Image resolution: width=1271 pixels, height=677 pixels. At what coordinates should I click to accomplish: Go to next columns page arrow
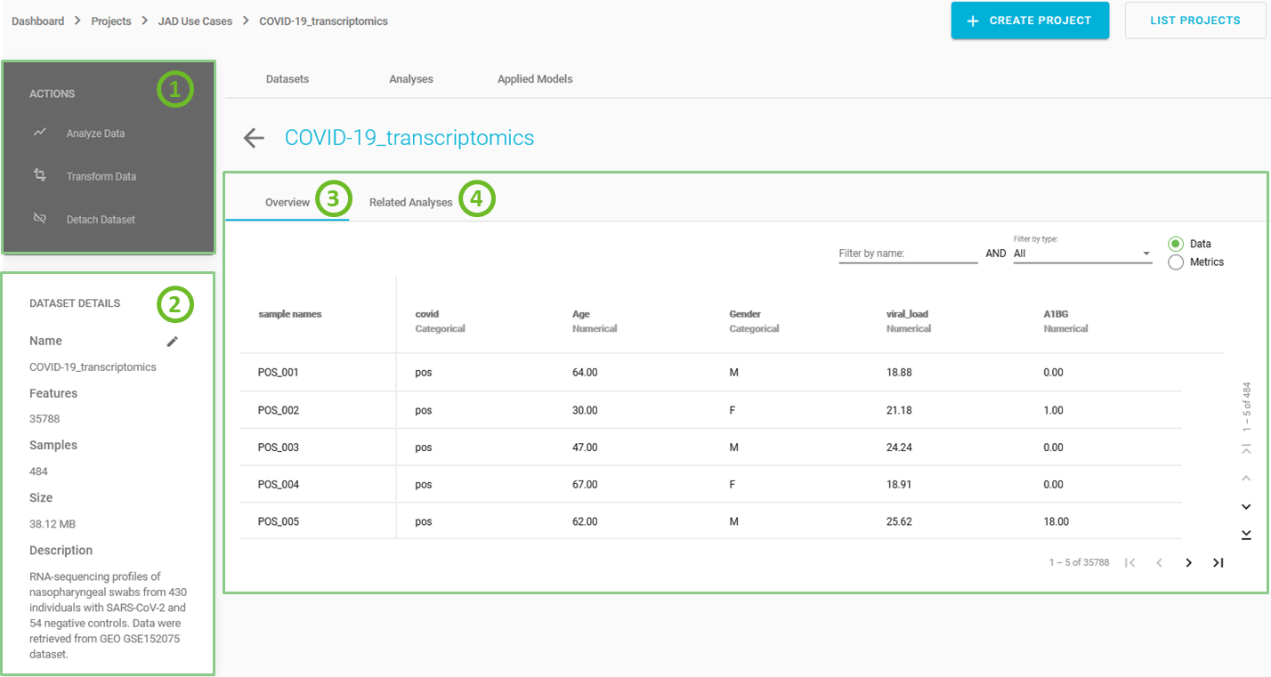click(x=1188, y=562)
